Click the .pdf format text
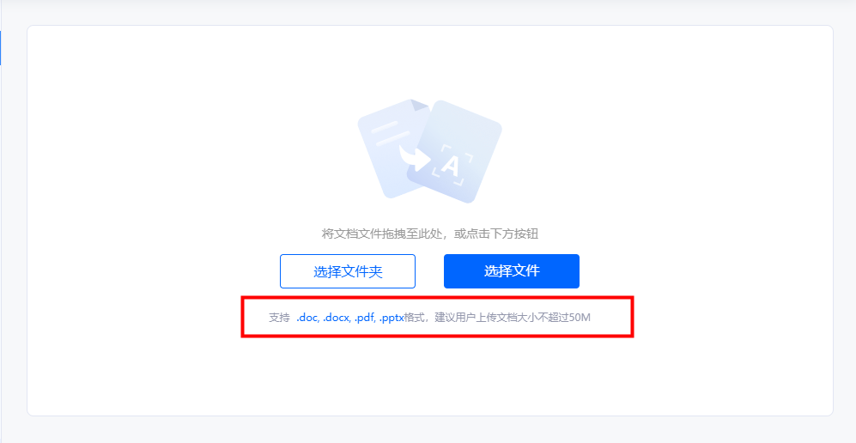The width and height of the screenshot is (856, 443). point(364,318)
